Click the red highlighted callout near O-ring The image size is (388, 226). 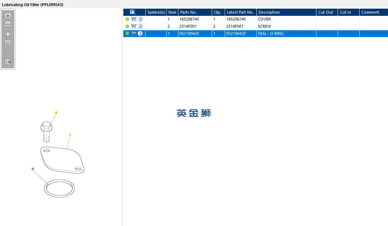(33, 169)
